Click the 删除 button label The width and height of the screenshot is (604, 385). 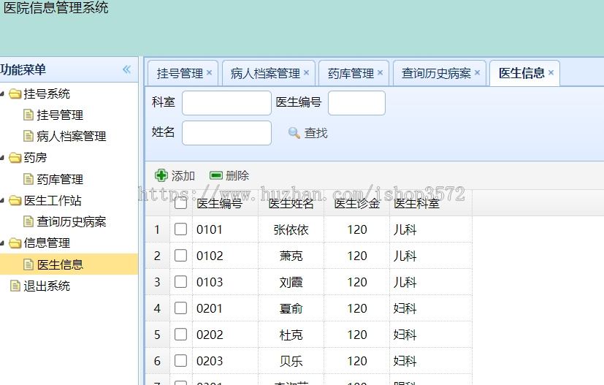237,176
